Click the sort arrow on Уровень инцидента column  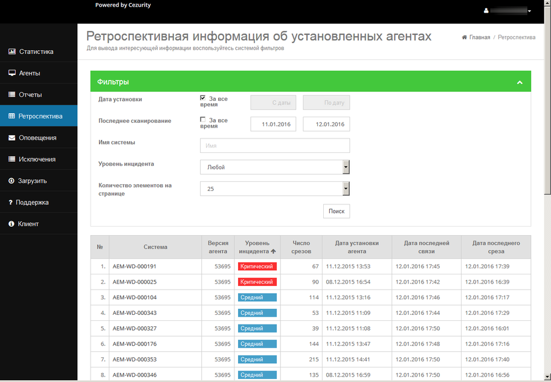tap(274, 251)
